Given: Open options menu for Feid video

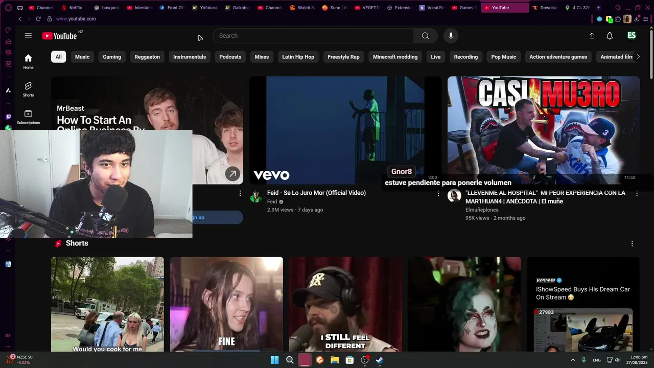Looking at the screenshot, I should coord(438,193).
